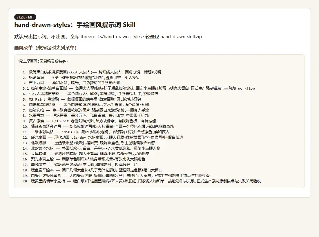This screenshot has height=237, width=319.
Task: Click the list row "3. 吉卜力风"
Action: (x=71, y=83)
